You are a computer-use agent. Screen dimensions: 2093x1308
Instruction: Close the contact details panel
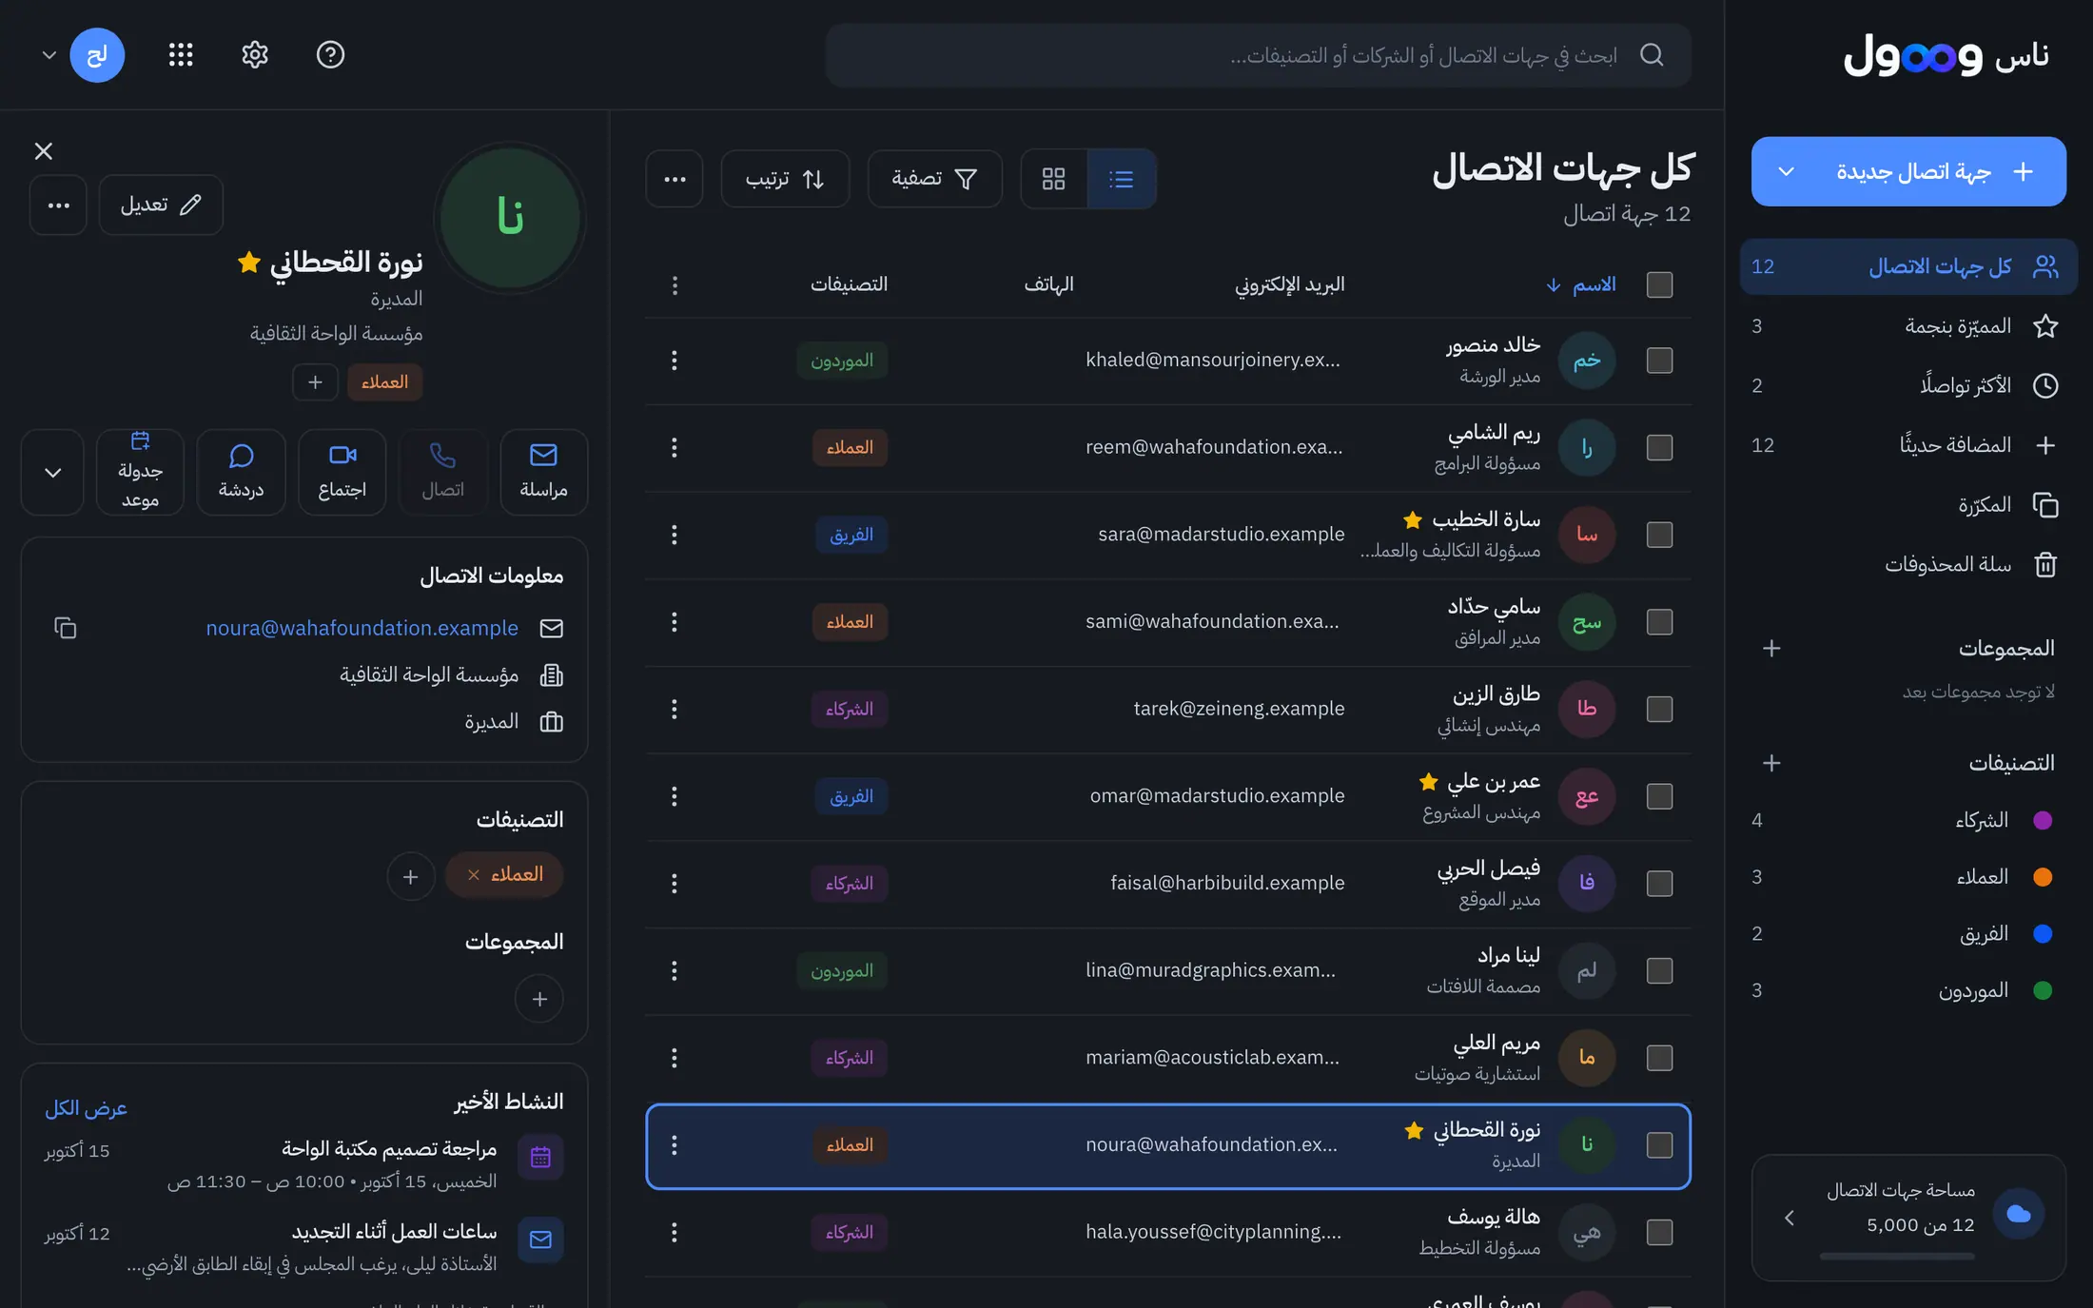(x=44, y=151)
